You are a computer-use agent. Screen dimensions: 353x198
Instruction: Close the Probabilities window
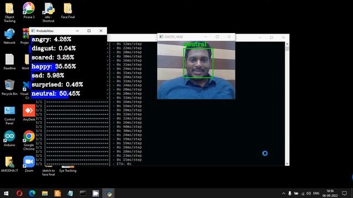tap(101, 31)
